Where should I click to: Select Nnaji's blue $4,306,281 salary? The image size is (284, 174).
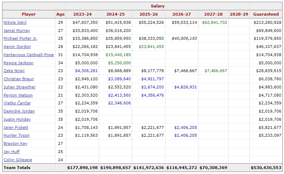[86, 71]
